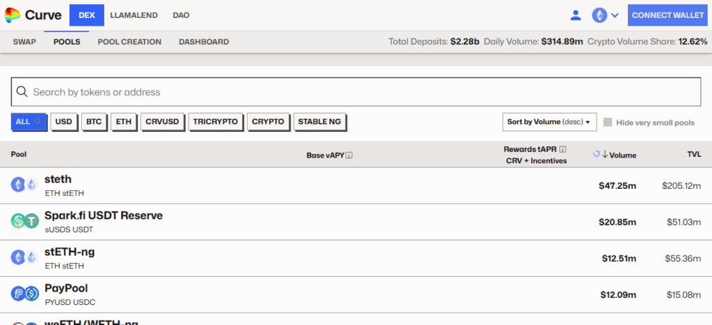This screenshot has height=325, width=712.
Task: Open the stETH-ng pool link
Action: click(x=70, y=251)
